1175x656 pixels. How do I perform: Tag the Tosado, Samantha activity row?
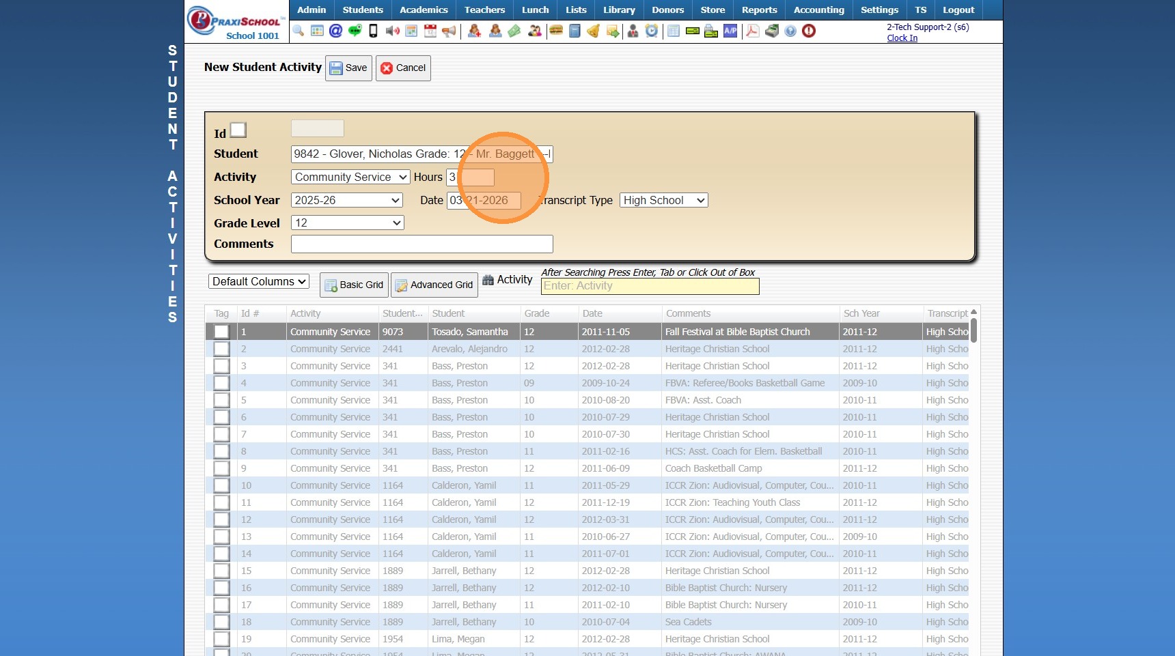[x=221, y=332]
